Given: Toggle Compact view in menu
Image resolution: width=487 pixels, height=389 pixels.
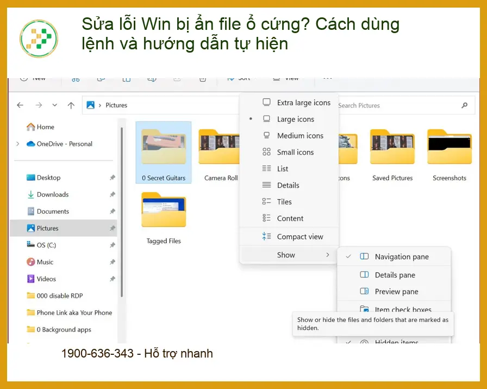Looking at the screenshot, I should coord(289,237).
